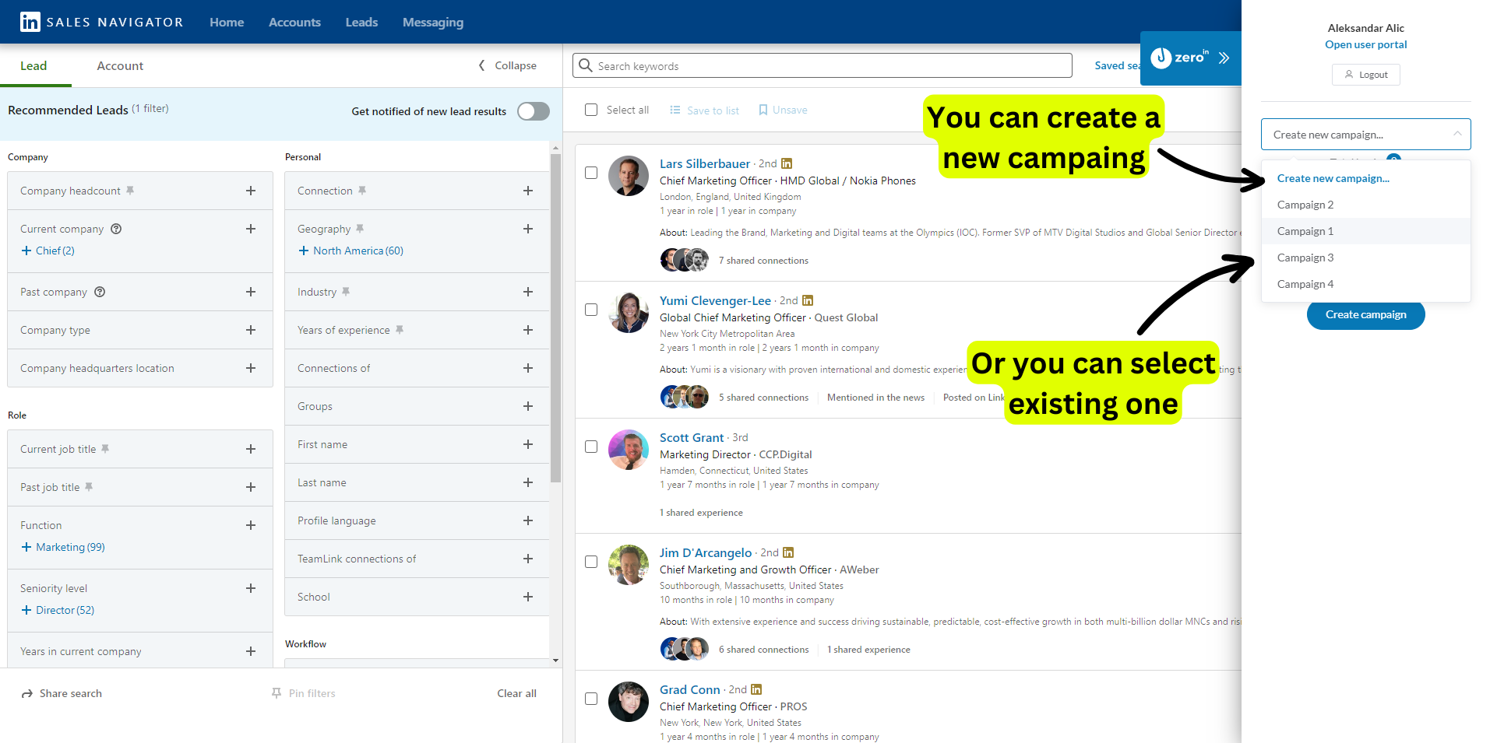Add a Profile language filter with plus
1490x743 pixels.
pyautogui.click(x=528, y=520)
